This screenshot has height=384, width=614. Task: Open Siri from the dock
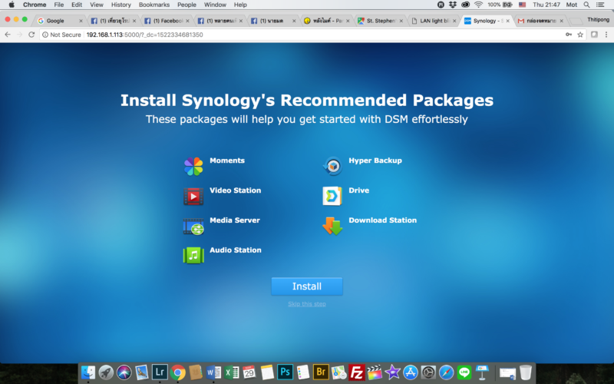pyautogui.click(x=124, y=372)
